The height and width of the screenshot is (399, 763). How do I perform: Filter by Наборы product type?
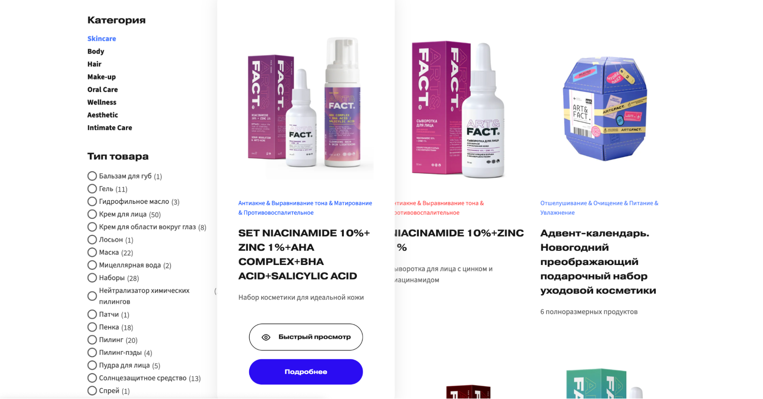coord(92,278)
